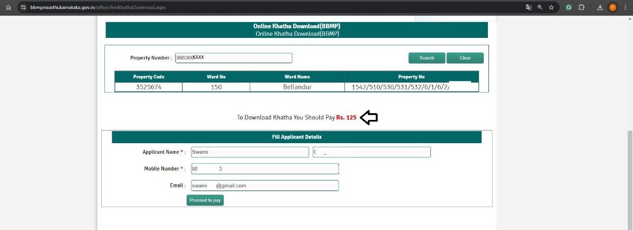
Task: Click the translate page icon
Action: (529, 7)
